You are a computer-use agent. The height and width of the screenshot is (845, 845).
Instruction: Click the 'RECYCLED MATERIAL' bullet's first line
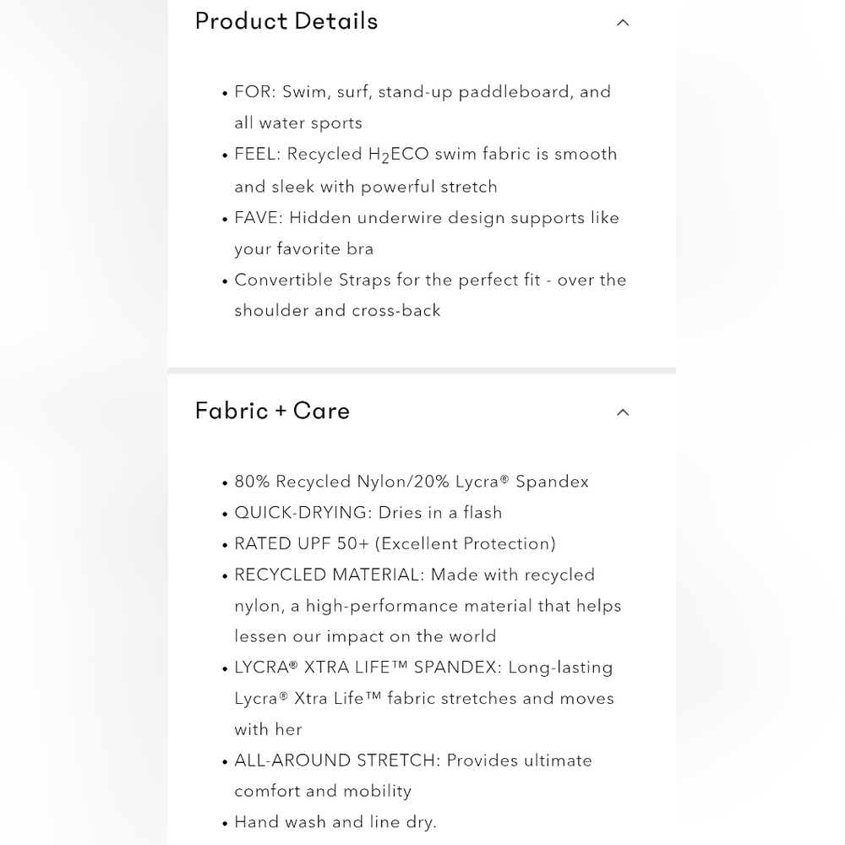414,575
